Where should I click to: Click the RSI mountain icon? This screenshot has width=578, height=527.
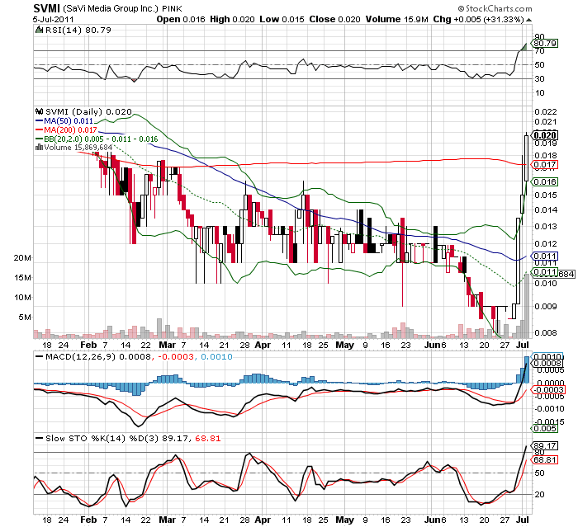click(x=39, y=30)
